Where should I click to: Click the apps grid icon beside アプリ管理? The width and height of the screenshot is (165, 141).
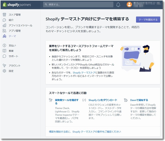click(x=4, y=31)
